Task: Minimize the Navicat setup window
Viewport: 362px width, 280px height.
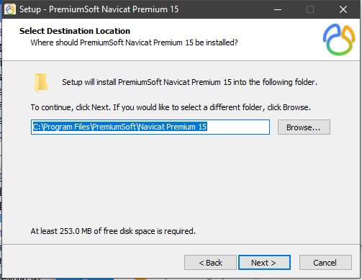Action: pyautogui.click(x=278, y=9)
